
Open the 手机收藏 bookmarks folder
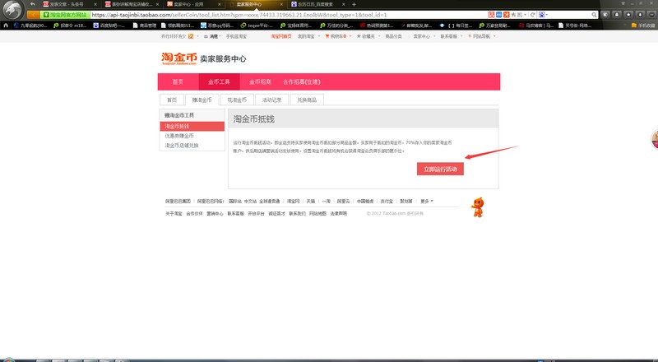pyautogui.click(x=643, y=26)
